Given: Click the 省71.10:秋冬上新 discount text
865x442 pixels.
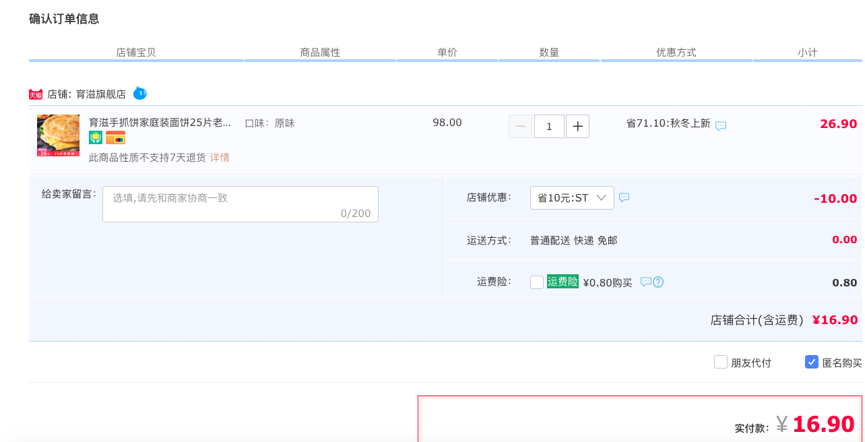Looking at the screenshot, I should [x=668, y=123].
